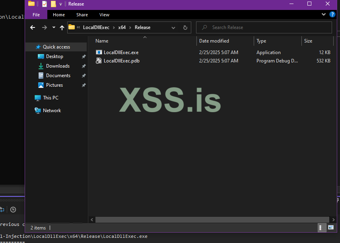Switch to the View ribbon tab
This screenshot has width=340, height=243.
[x=104, y=15]
